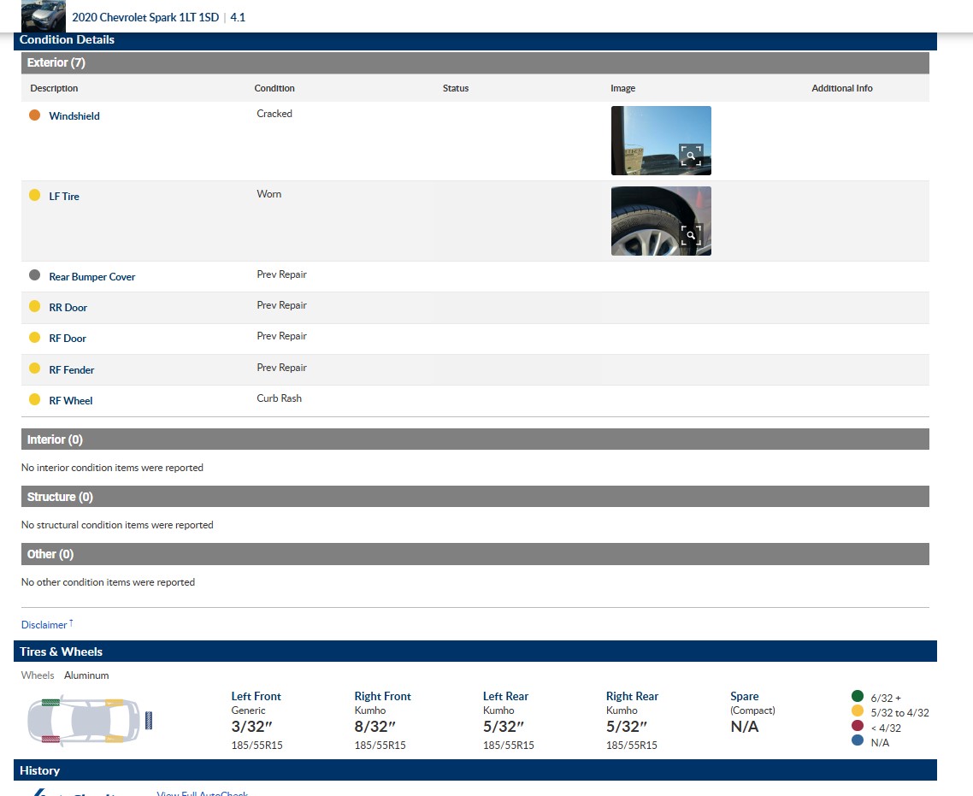Expand the Structure (0) section header
This screenshot has height=796, width=973.
[x=475, y=497]
